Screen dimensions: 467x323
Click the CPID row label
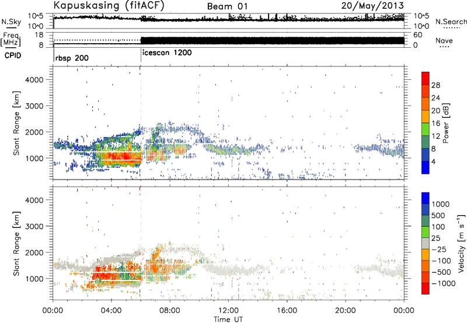click(x=13, y=55)
